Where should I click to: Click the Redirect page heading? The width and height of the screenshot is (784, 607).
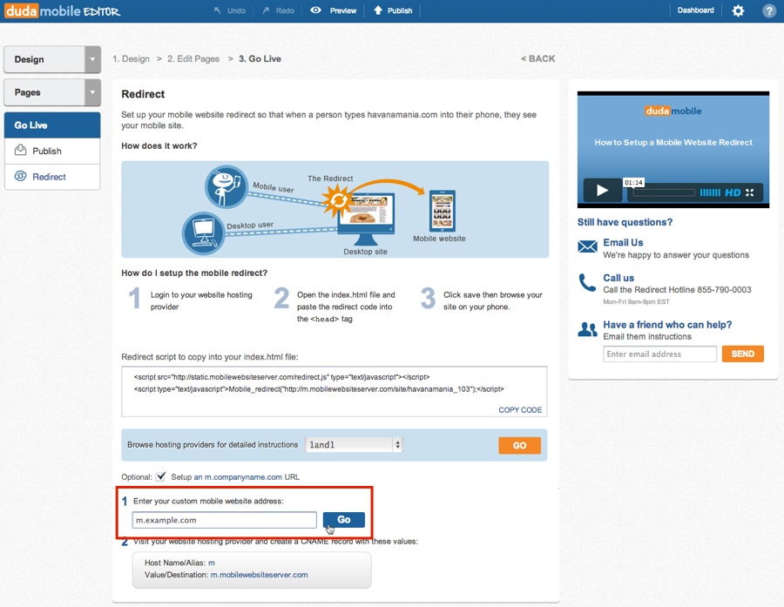pyautogui.click(x=143, y=94)
